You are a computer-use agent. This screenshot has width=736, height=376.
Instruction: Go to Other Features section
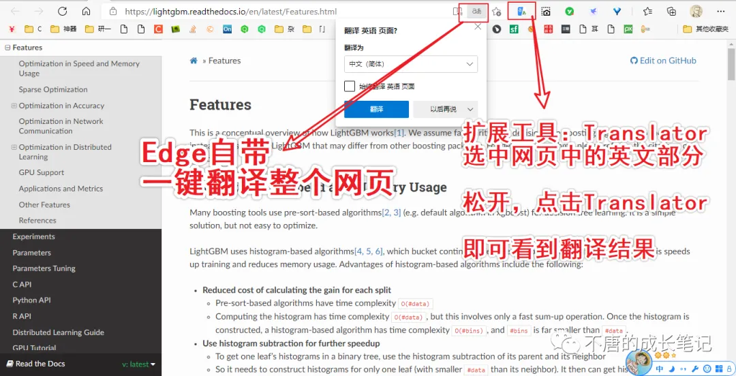coord(44,204)
